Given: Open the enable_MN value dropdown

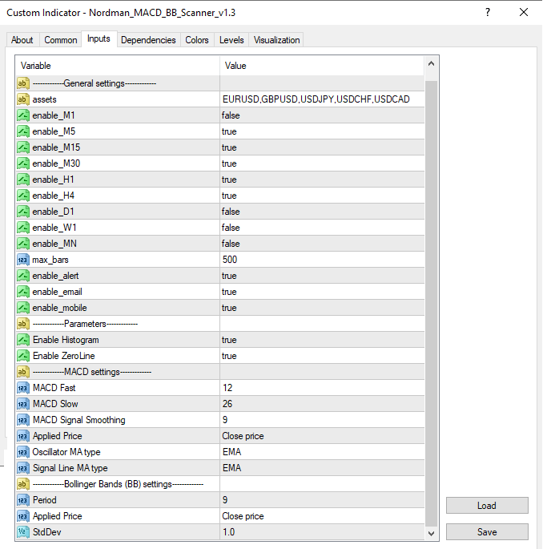Looking at the screenshot, I should [322, 244].
